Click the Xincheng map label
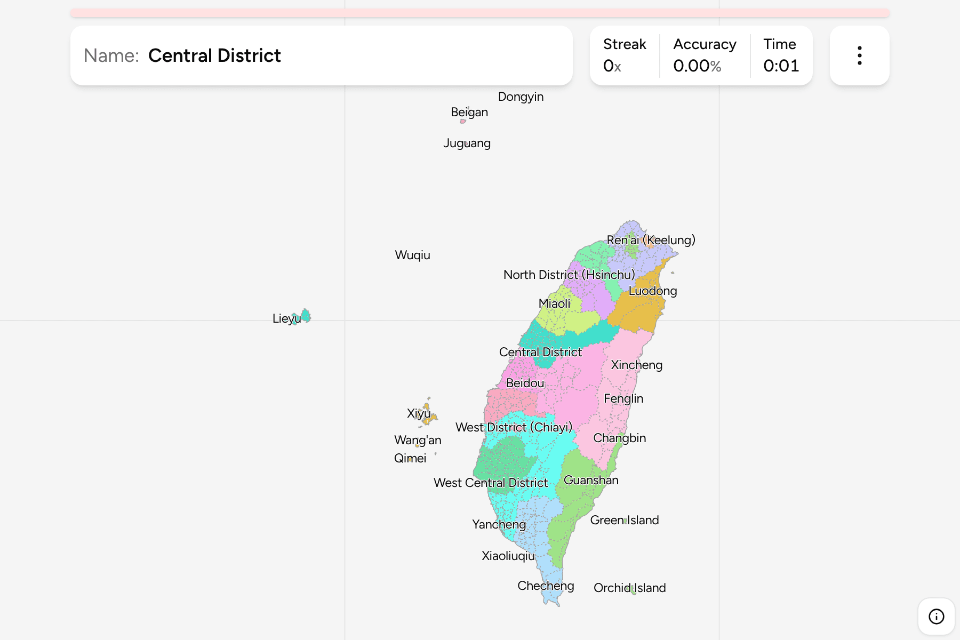The height and width of the screenshot is (640, 960). click(x=636, y=365)
